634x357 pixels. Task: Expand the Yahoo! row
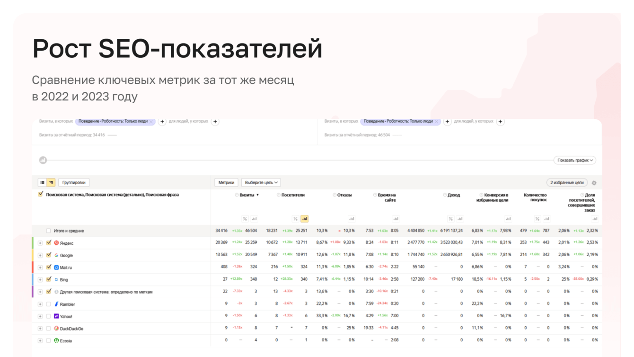pos(40,316)
